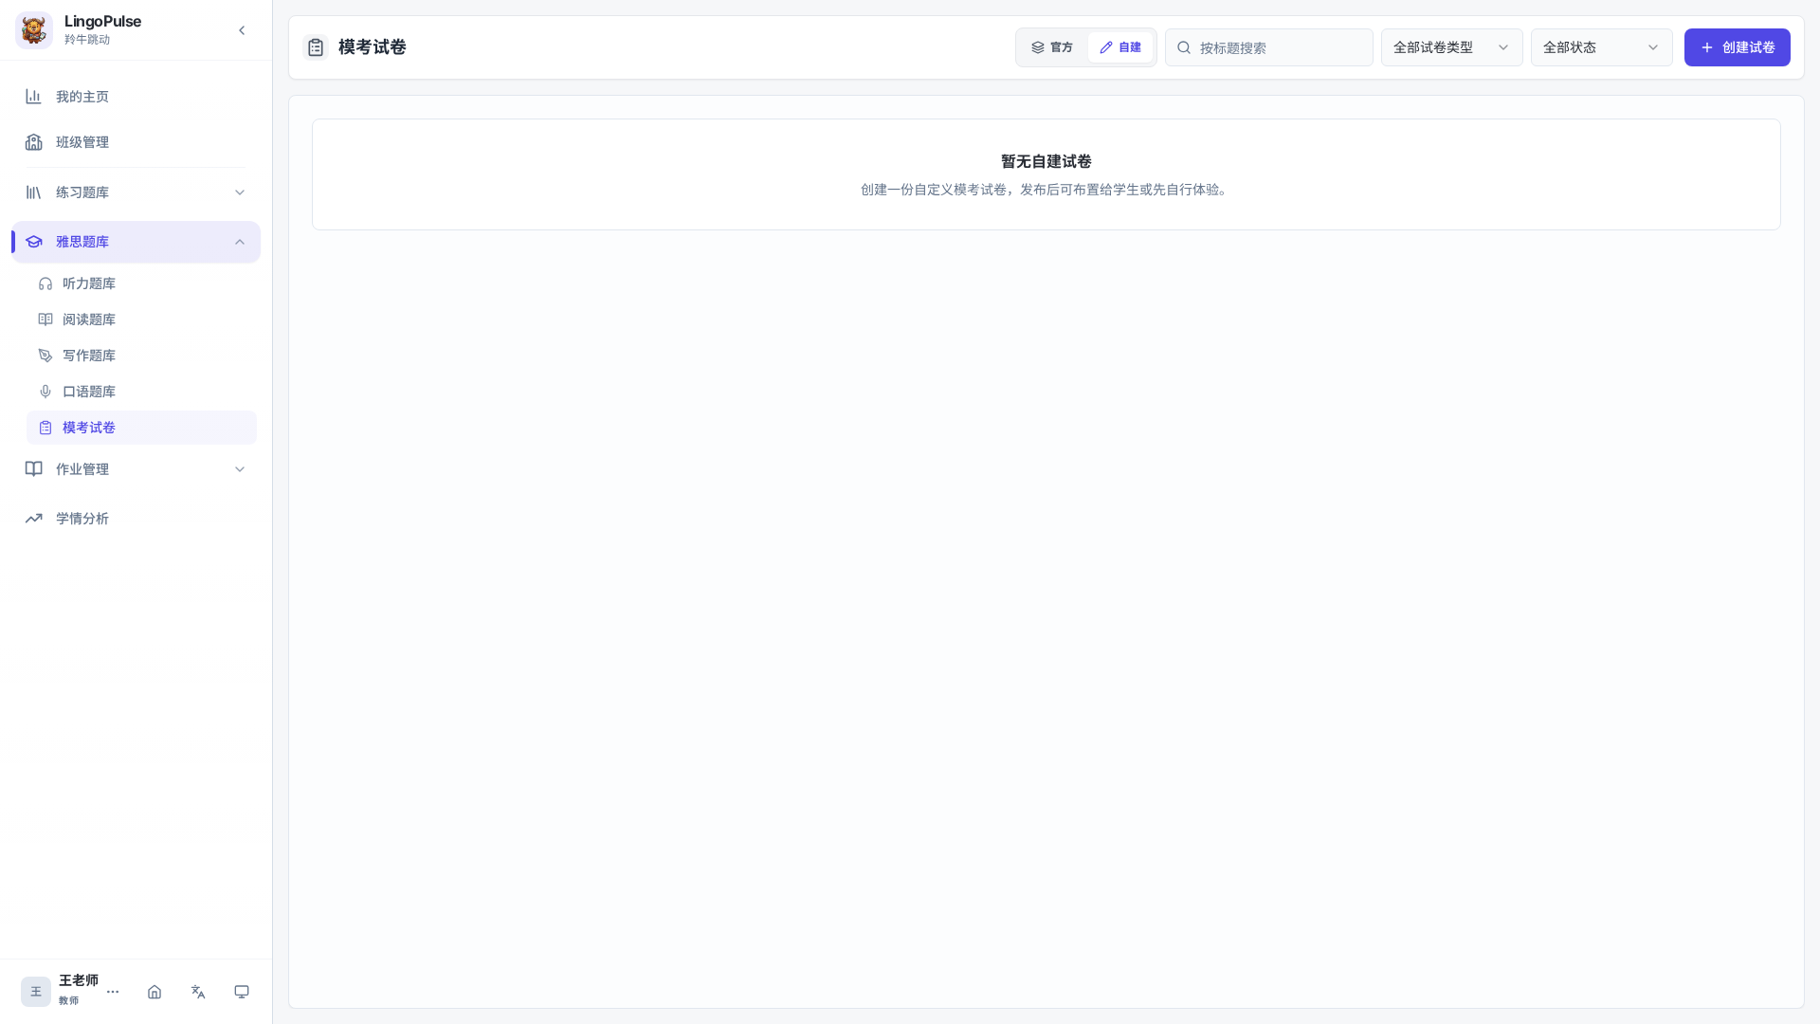1820x1024 pixels.
Task: Click the clipboard icon beside sidebar 模考试卷
Action: [x=45, y=428]
